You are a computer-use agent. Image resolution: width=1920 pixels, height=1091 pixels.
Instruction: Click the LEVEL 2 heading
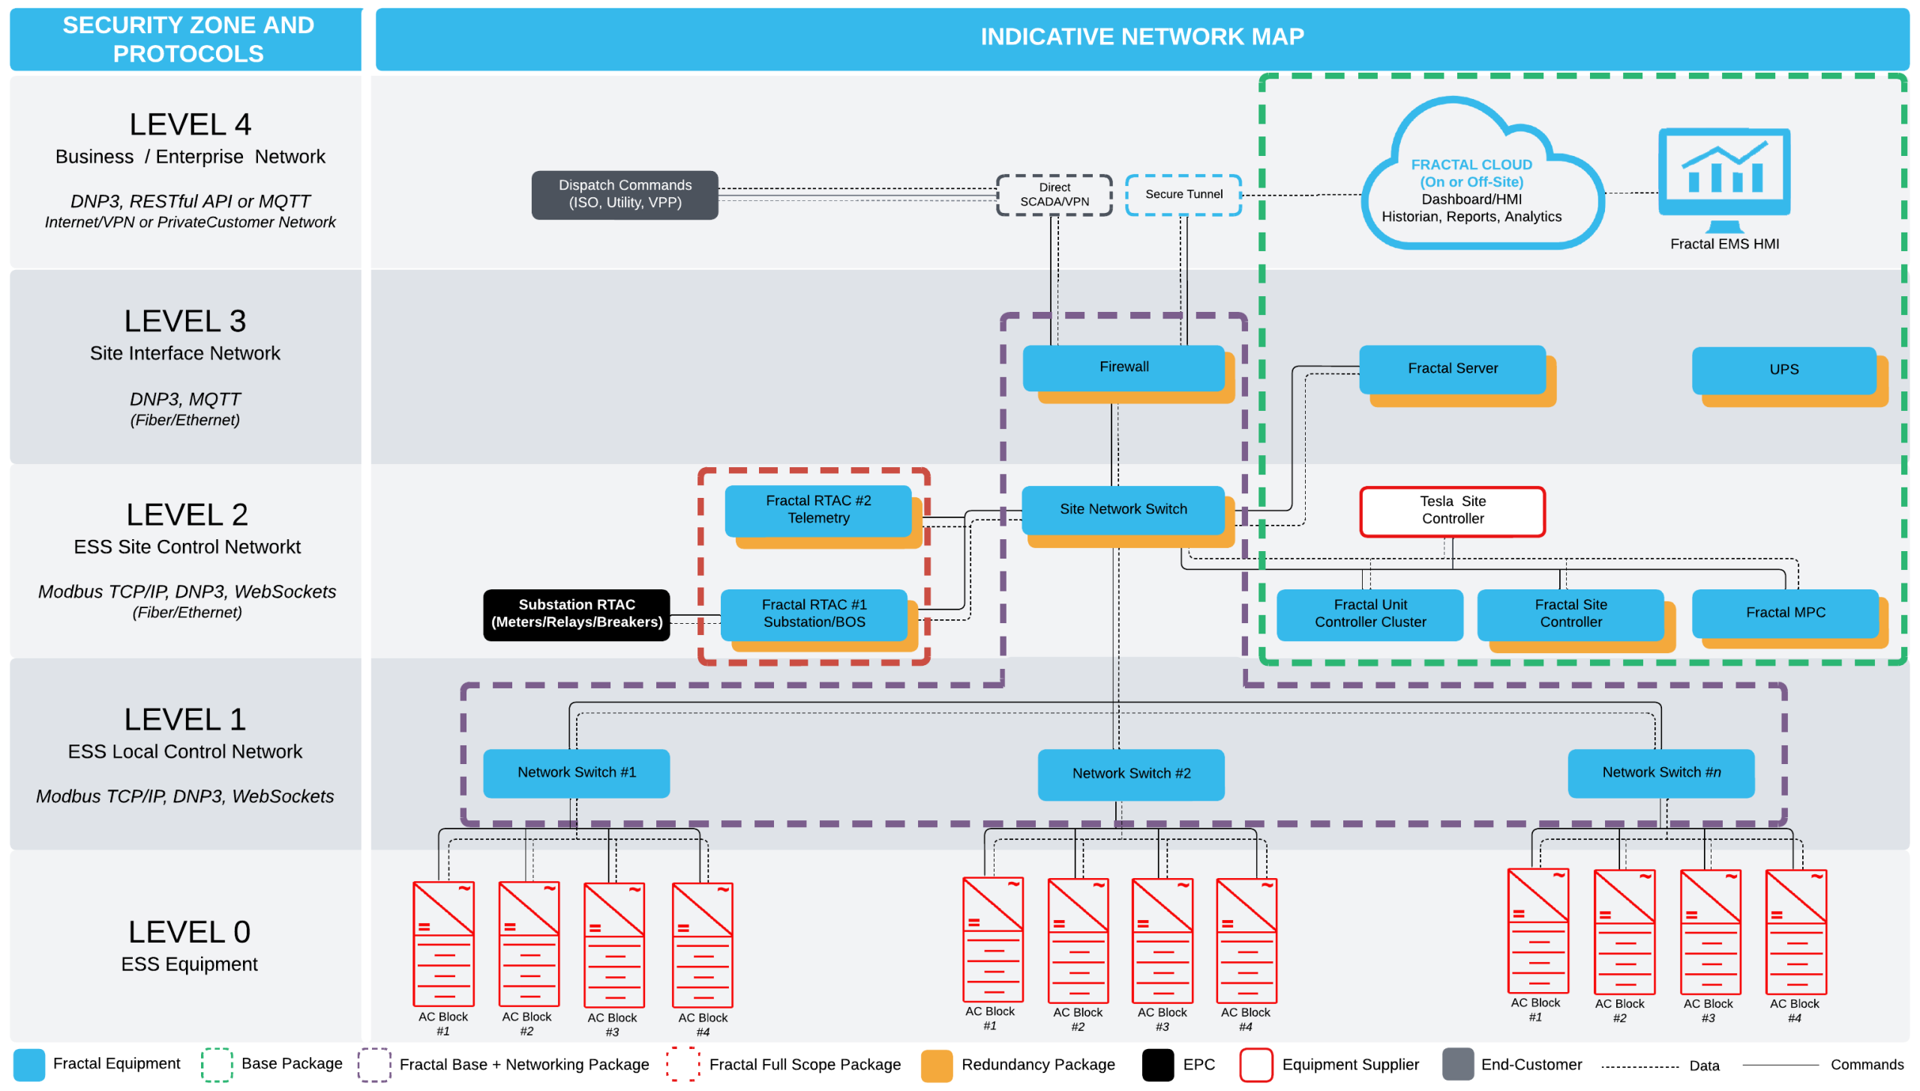tap(187, 514)
